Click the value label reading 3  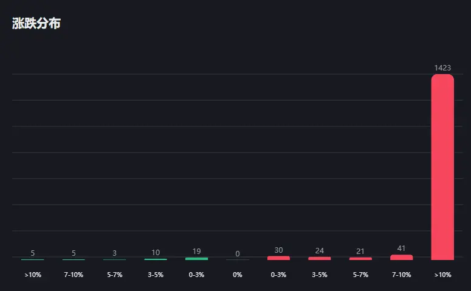pyautogui.click(x=114, y=253)
